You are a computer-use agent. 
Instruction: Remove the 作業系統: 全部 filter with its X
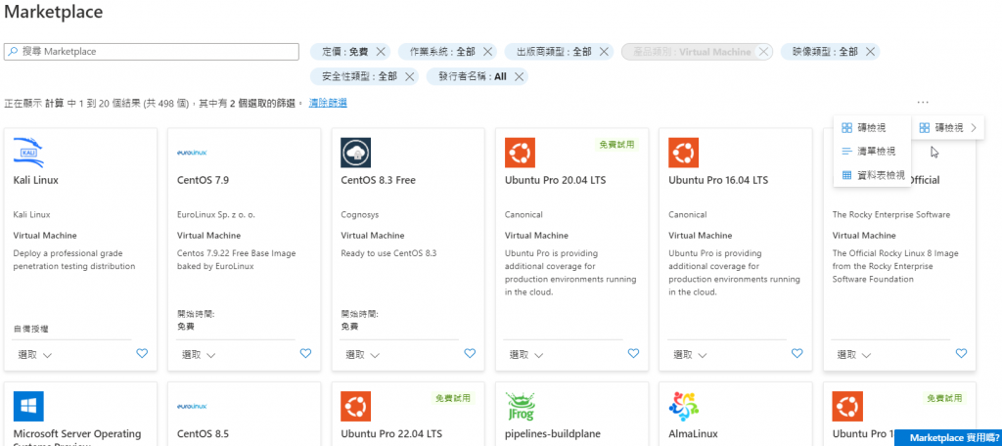(x=487, y=52)
